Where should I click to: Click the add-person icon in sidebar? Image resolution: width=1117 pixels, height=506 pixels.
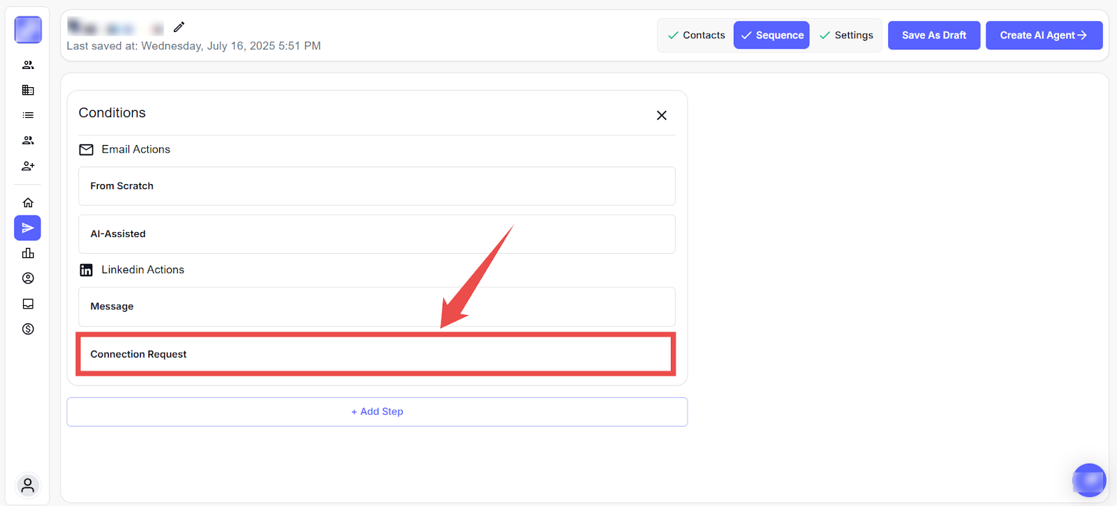tap(28, 166)
